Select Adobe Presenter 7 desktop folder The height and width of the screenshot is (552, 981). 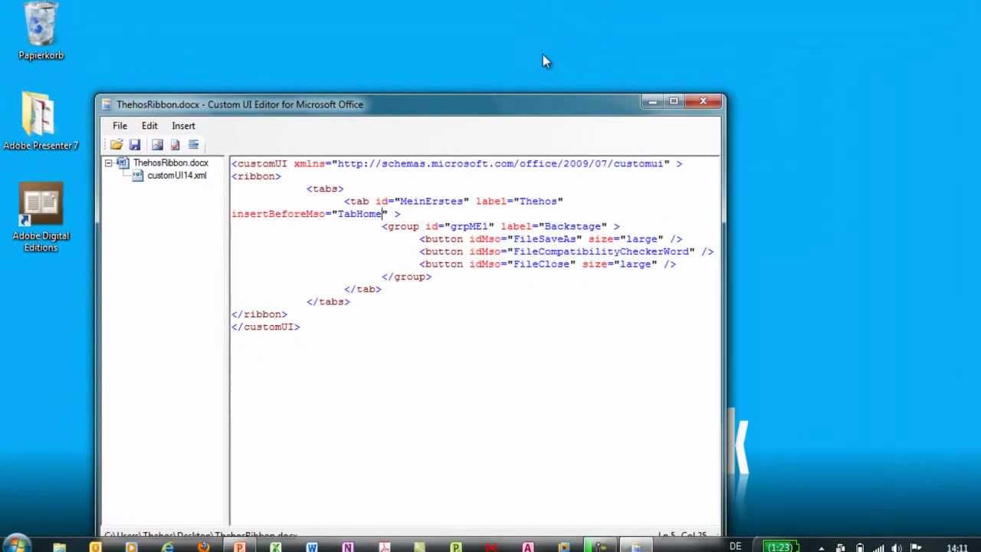[x=41, y=121]
